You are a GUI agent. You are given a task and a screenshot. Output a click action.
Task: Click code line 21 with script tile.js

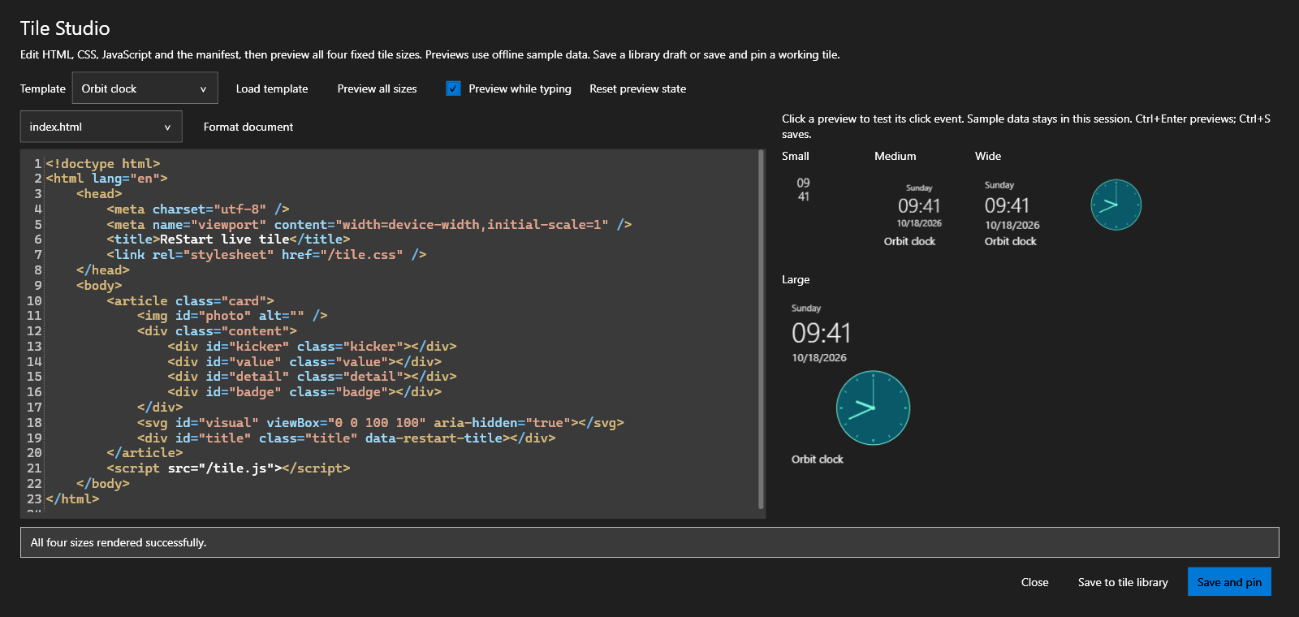228,468
